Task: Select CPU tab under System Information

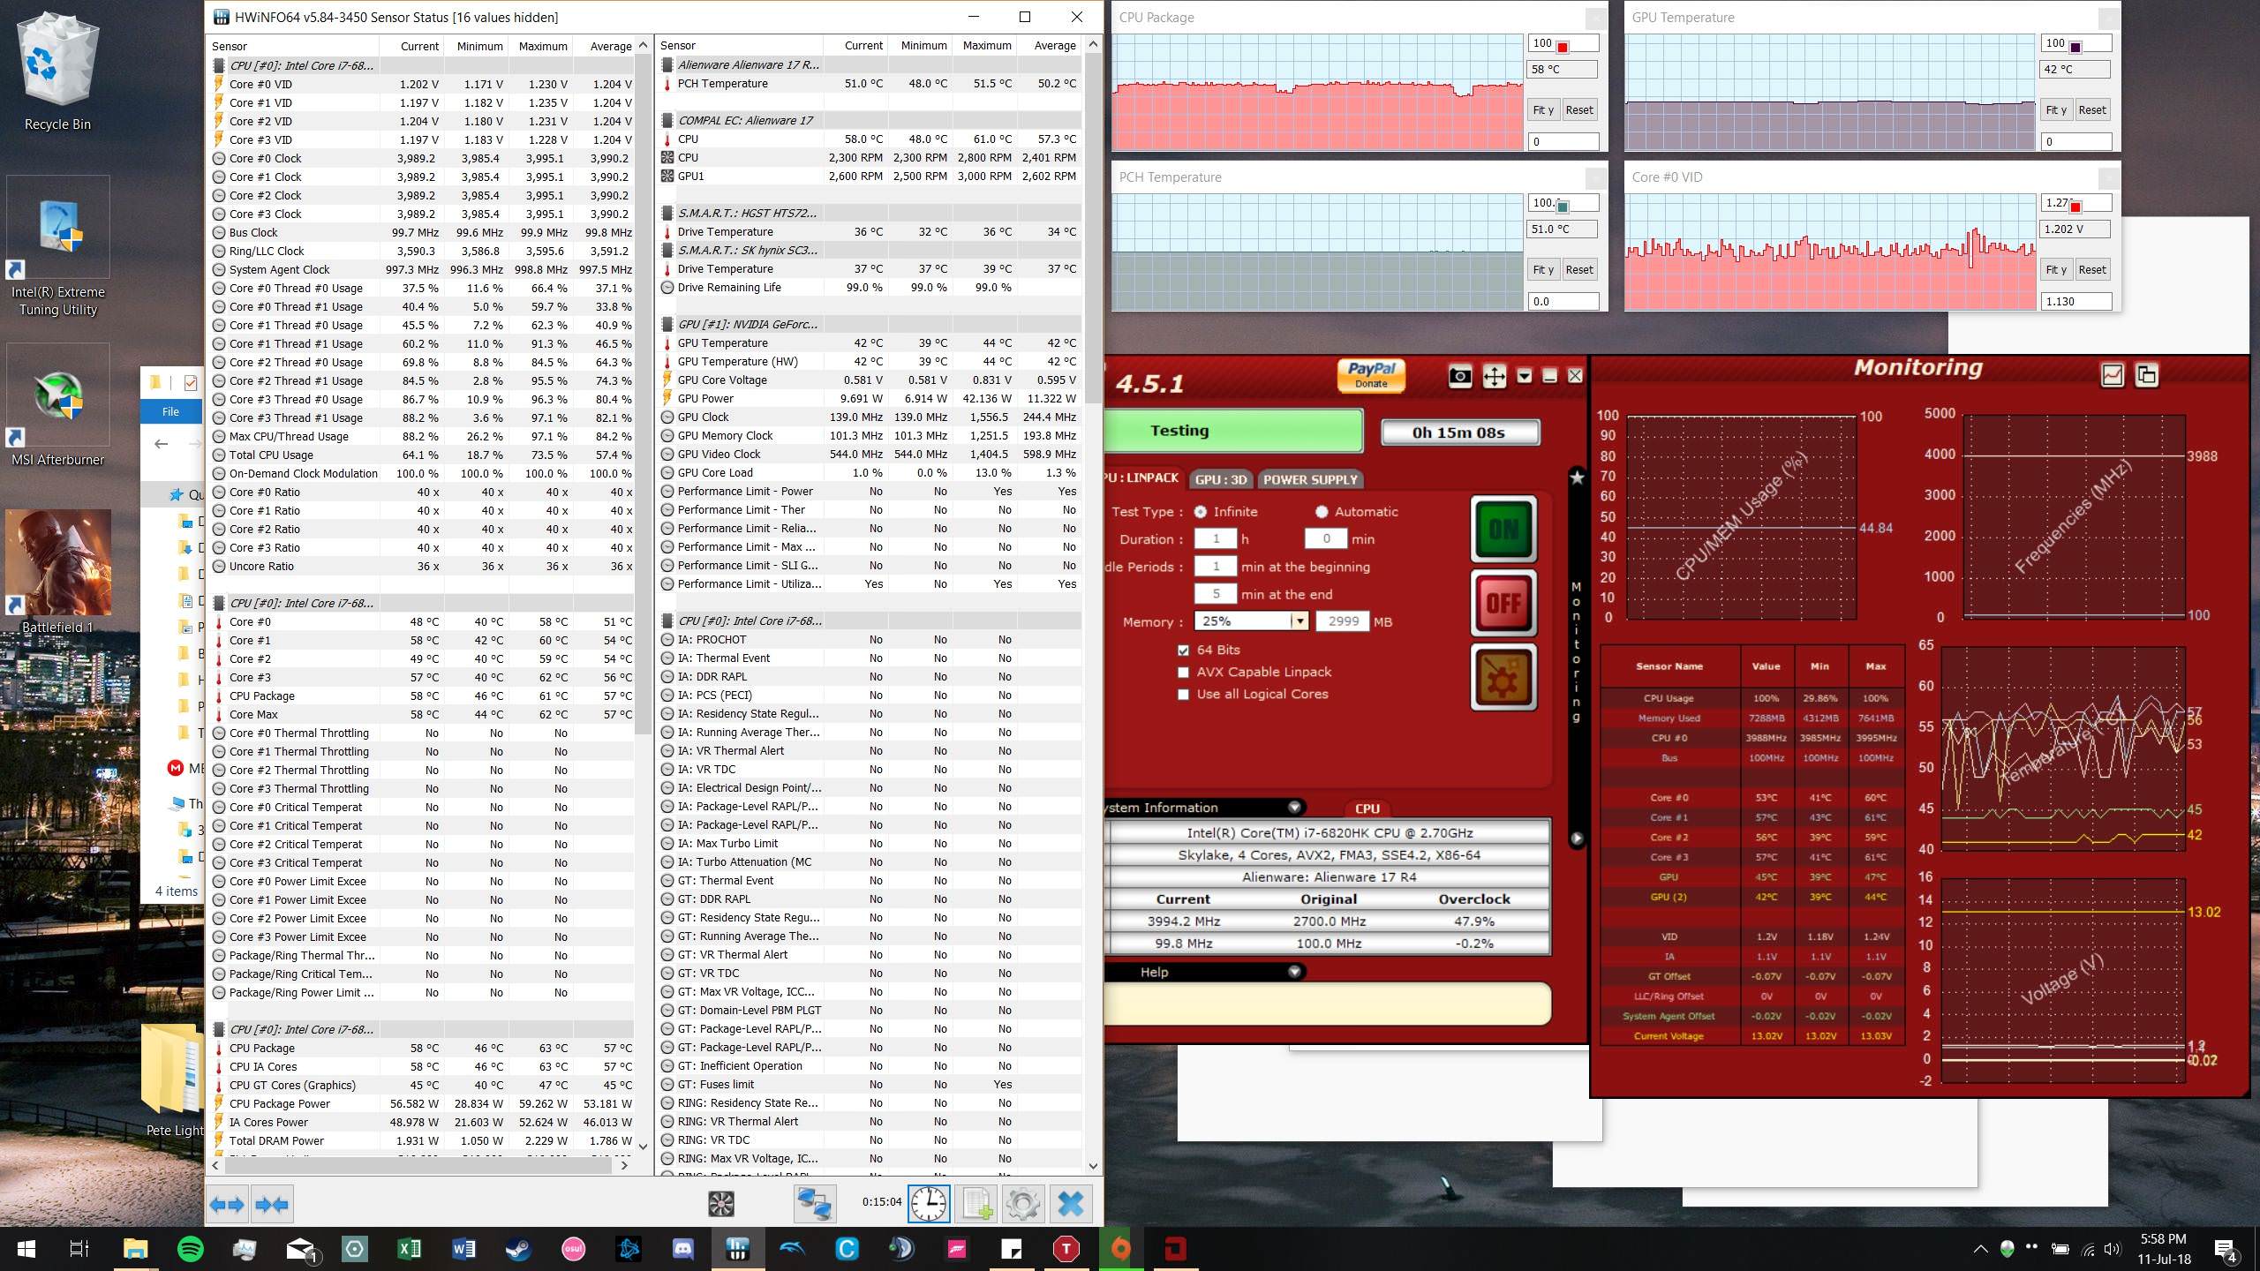Action: coord(1367,808)
